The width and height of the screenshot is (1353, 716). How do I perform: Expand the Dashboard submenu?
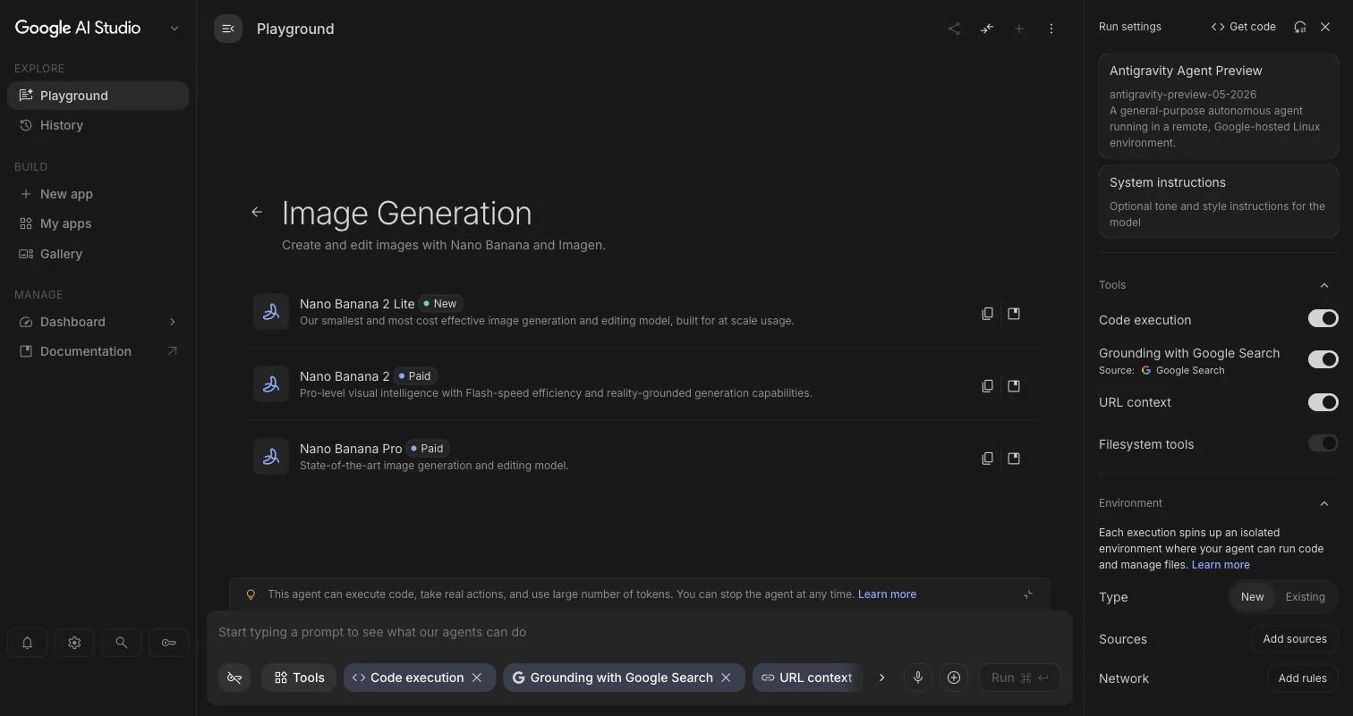click(x=172, y=322)
